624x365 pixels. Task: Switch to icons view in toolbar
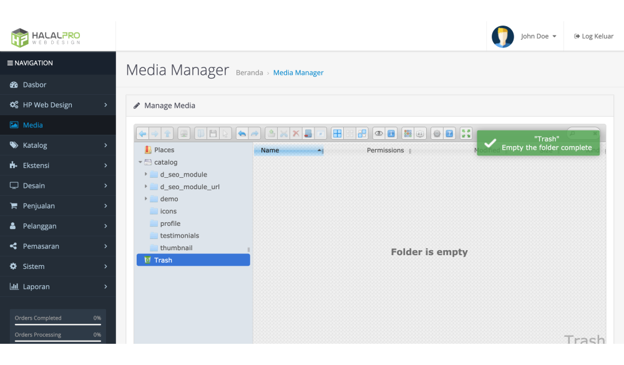point(338,134)
